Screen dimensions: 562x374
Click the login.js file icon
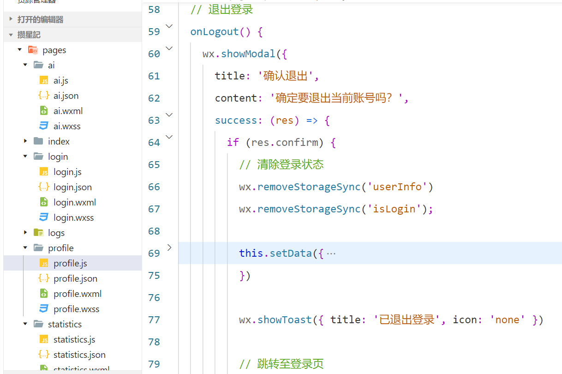44,172
